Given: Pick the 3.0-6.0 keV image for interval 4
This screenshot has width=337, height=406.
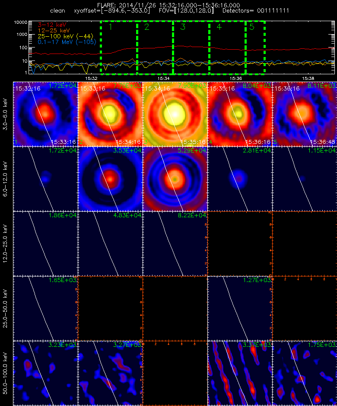Looking at the screenshot, I should pyautogui.click(x=240, y=114).
